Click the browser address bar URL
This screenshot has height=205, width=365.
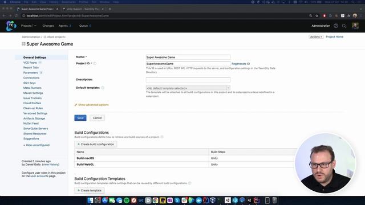(67, 15)
